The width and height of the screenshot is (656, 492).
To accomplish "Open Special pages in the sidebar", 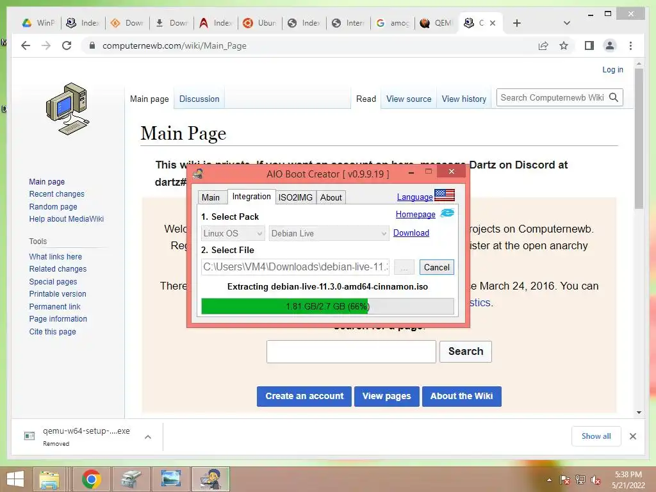I will [x=53, y=282].
